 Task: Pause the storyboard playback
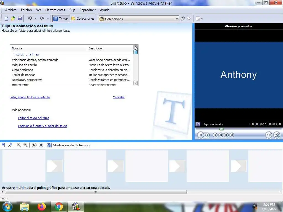pos(41,145)
